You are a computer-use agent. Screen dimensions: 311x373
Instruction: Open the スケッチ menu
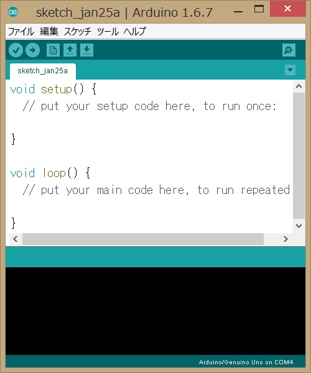77,32
